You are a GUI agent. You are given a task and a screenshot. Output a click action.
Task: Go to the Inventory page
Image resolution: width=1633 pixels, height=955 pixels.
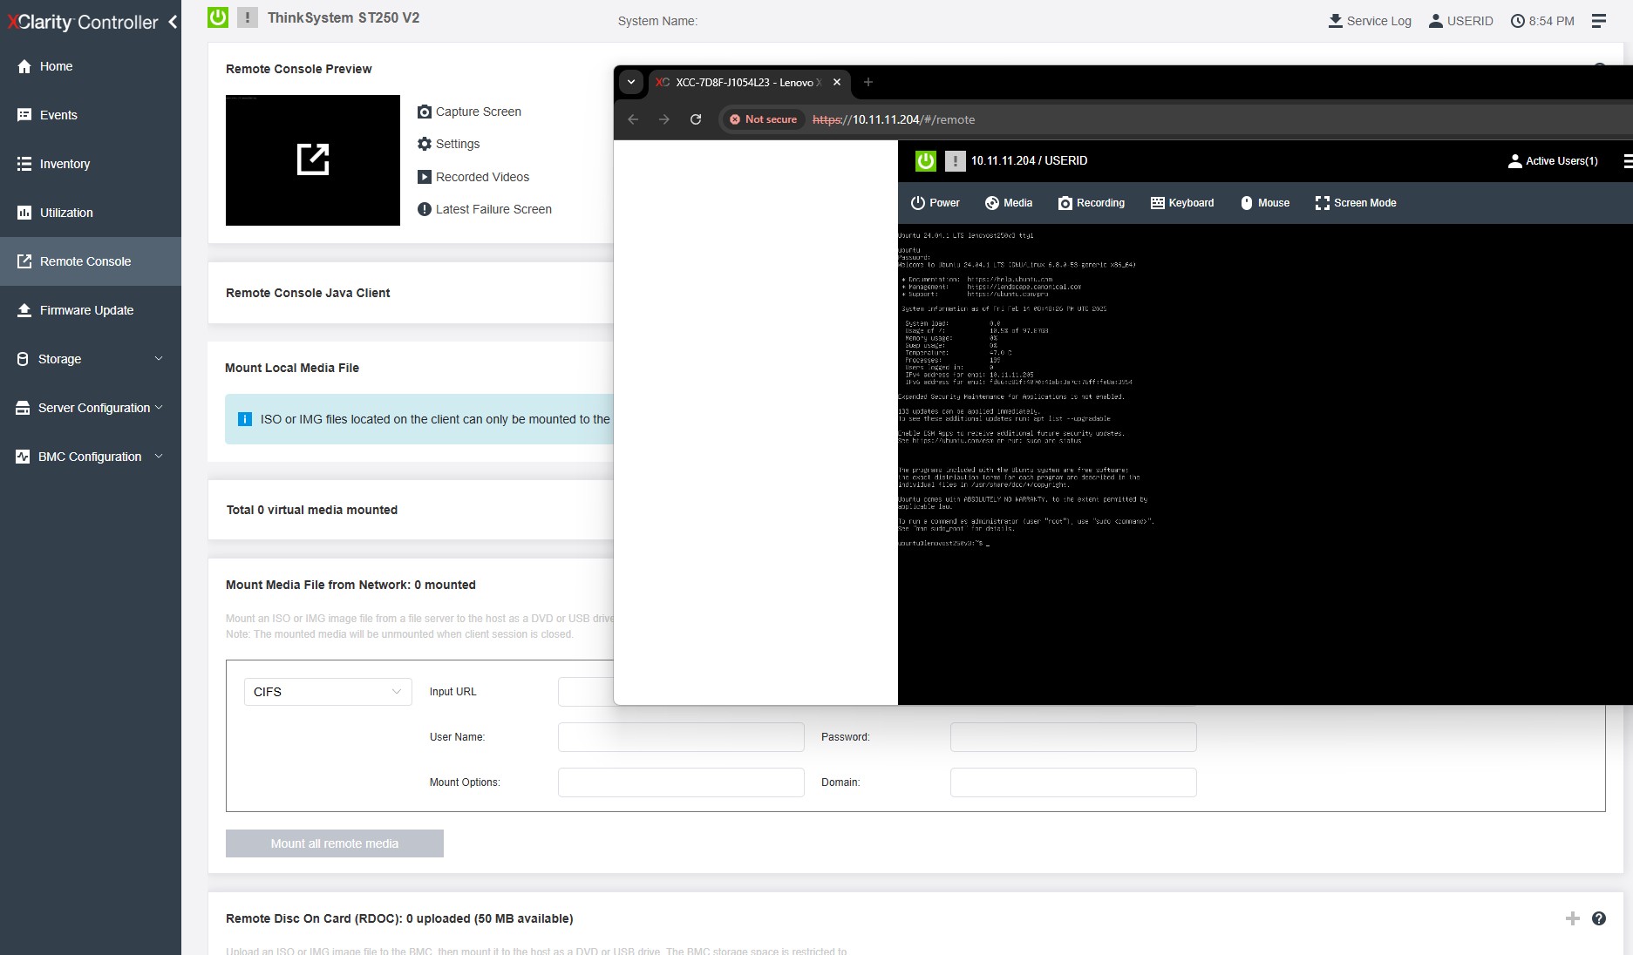pyautogui.click(x=65, y=164)
